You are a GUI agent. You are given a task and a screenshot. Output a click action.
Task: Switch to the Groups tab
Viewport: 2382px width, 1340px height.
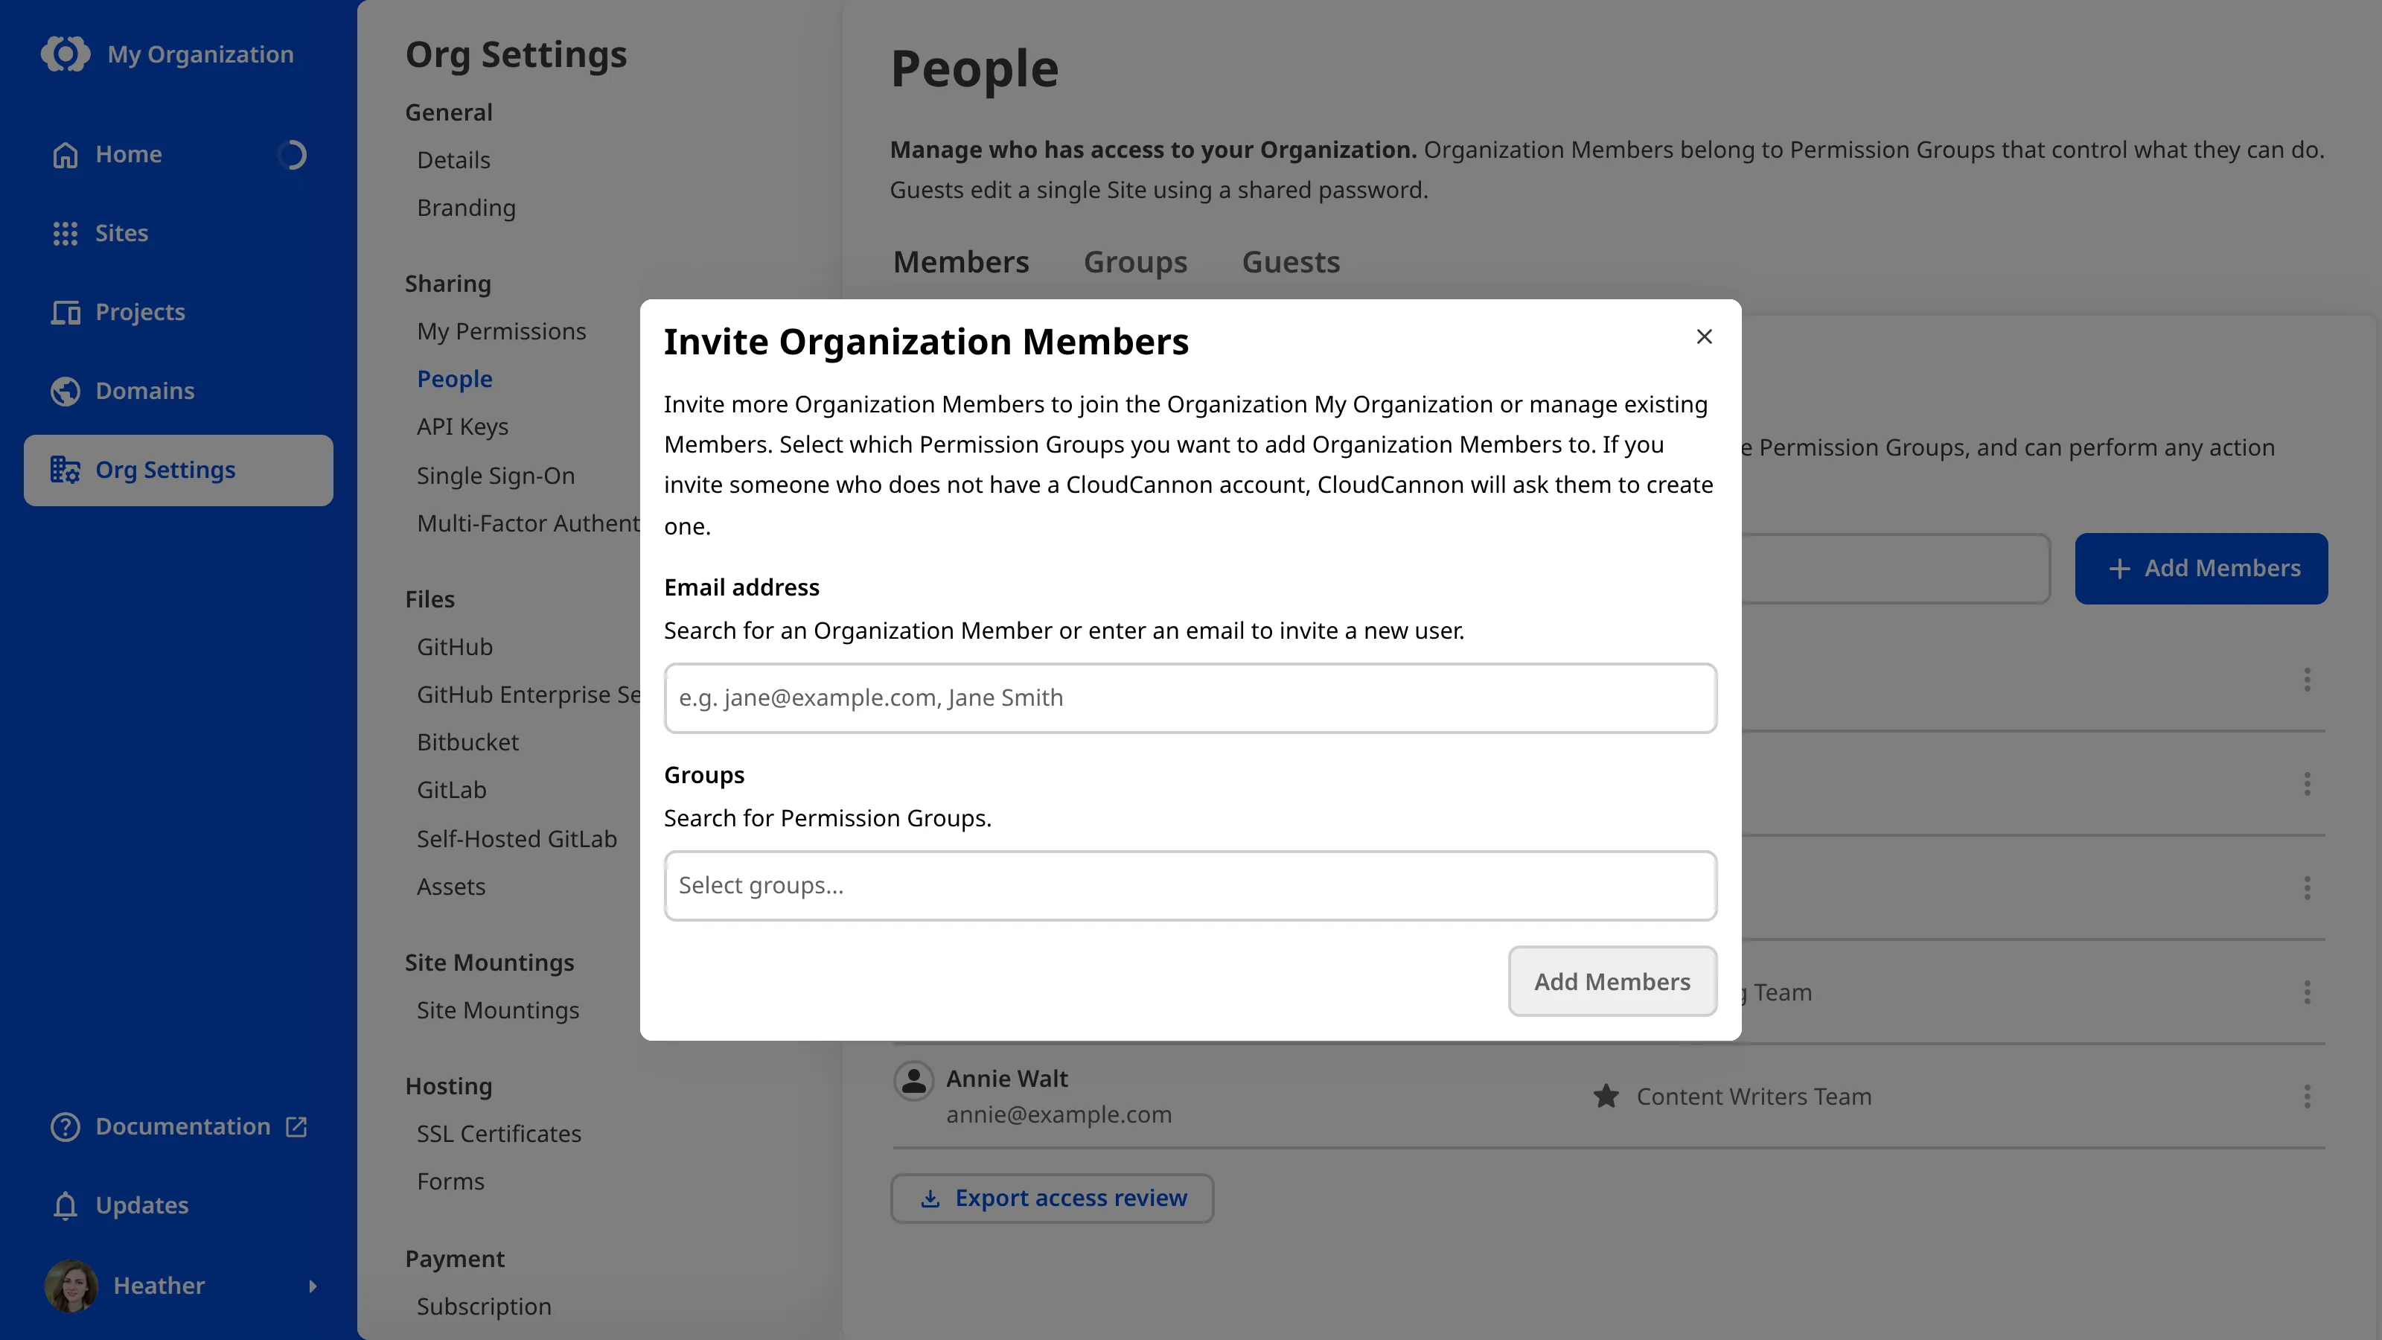1134,263
